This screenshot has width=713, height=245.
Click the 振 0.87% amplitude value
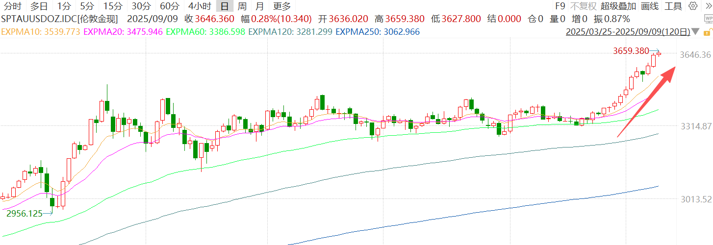point(611,20)
